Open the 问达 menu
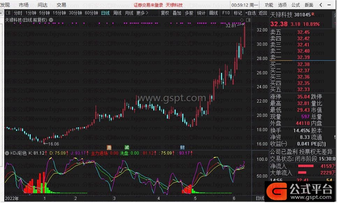Image resolution: width=338 pixels, height=203 pixels. coord(43,5)
